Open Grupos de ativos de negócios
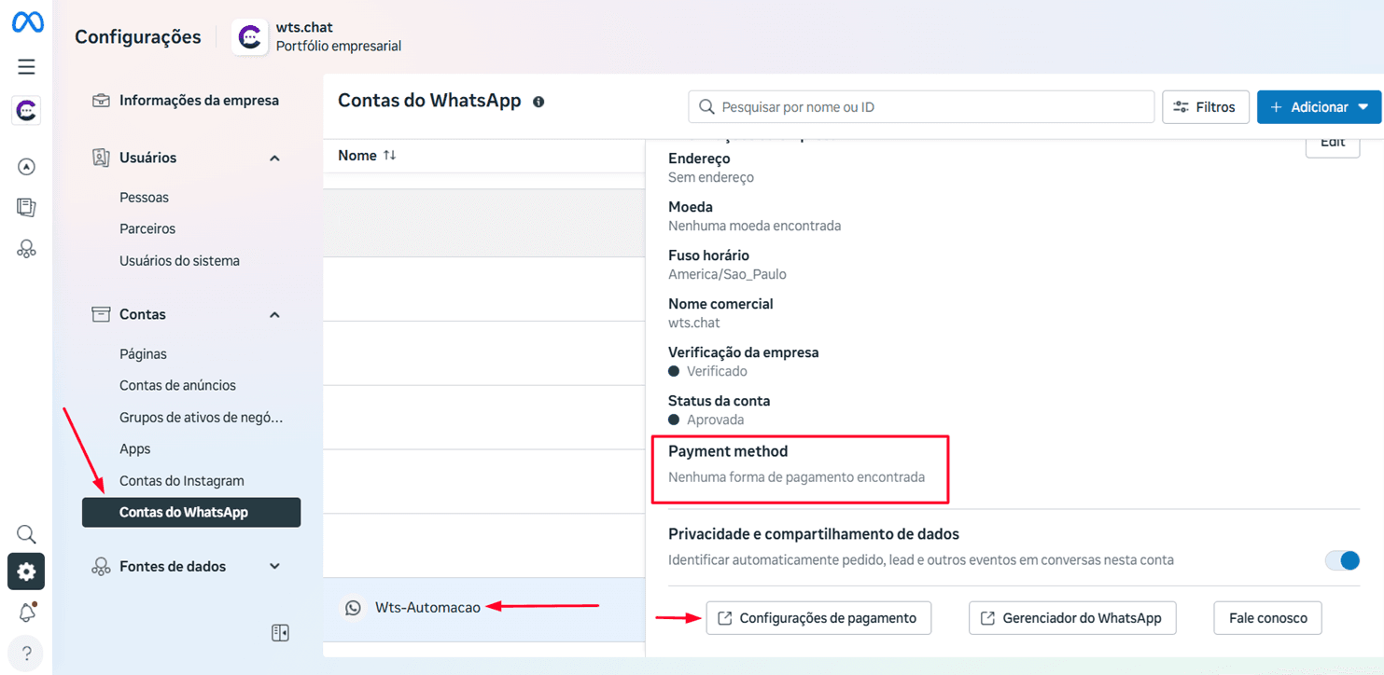1384x675 pixels. [x=201, y=418]
